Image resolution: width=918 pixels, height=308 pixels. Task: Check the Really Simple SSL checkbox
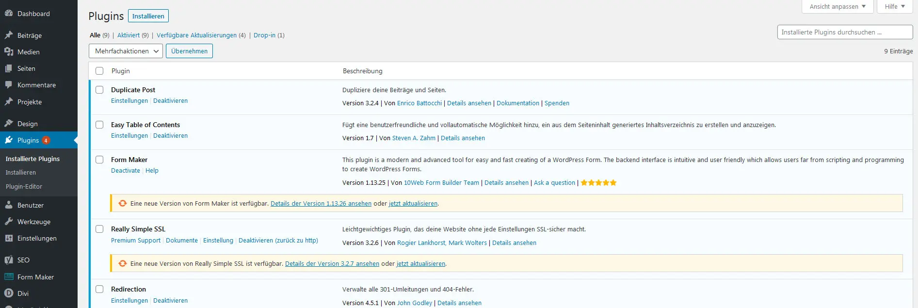tap(99, 229)
